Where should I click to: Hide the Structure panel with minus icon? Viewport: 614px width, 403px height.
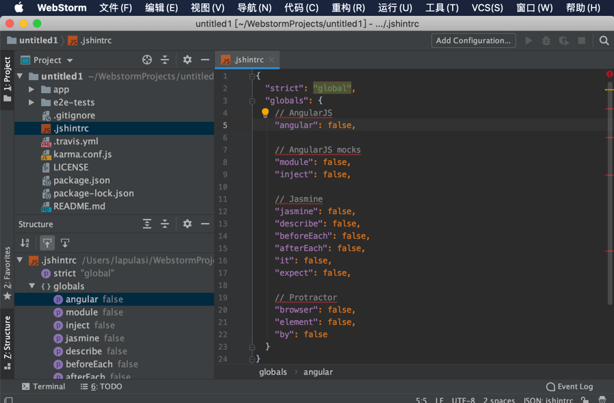pos(205,224)
